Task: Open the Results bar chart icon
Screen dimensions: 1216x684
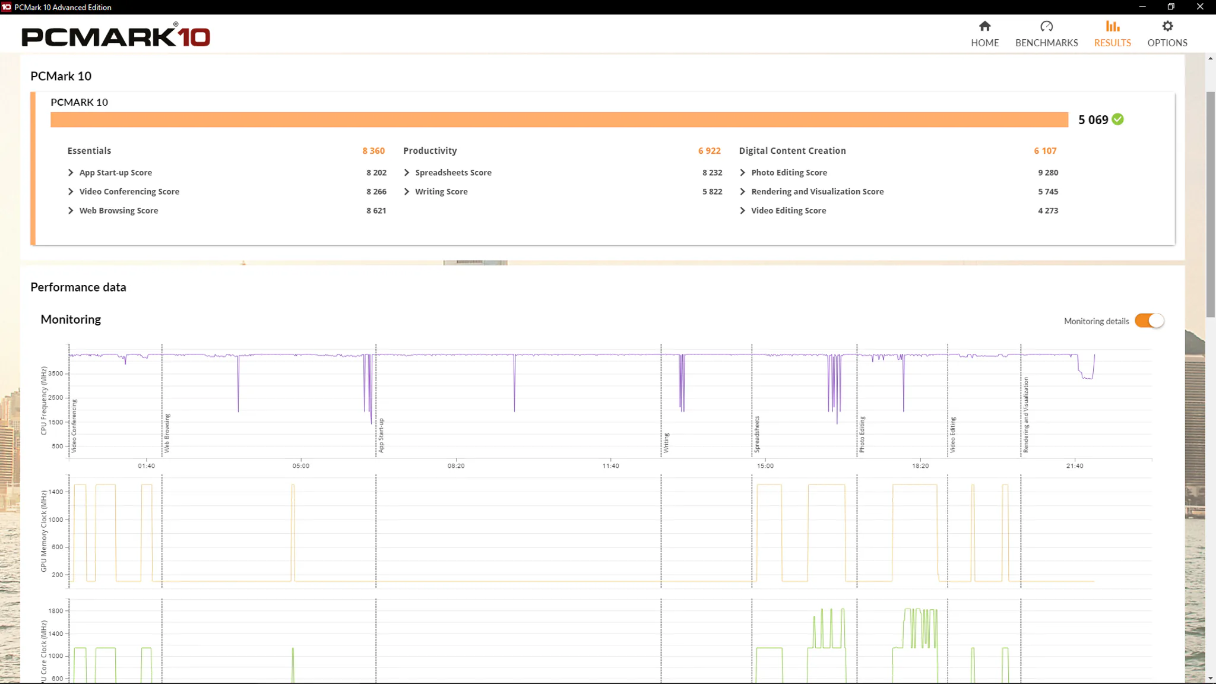Action: point(1112,26)
